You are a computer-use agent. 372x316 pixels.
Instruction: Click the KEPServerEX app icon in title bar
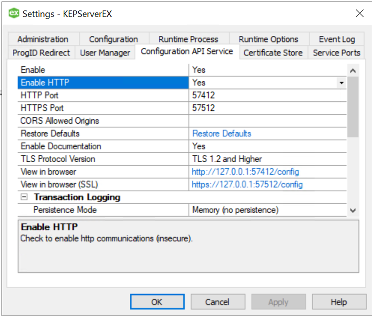tap(14, 13)
